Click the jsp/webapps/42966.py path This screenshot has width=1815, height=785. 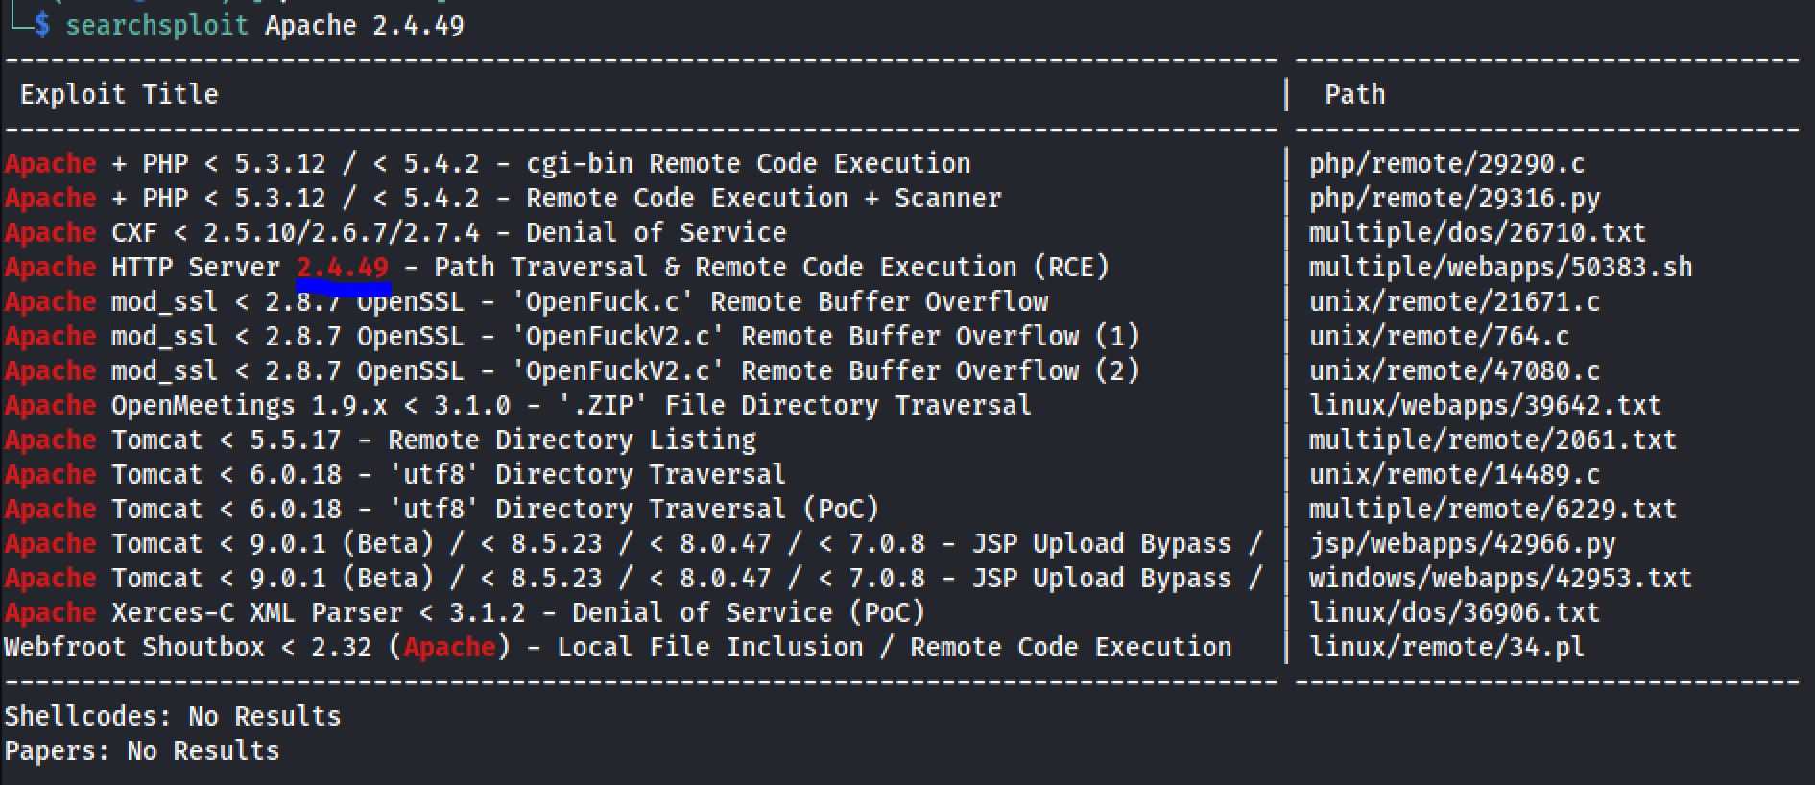pyautogui.click(x=1462, y=543)
